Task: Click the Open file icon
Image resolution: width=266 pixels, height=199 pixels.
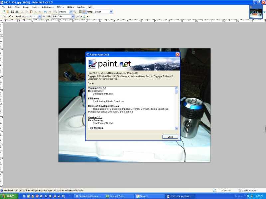Action: tap(8, 12)
